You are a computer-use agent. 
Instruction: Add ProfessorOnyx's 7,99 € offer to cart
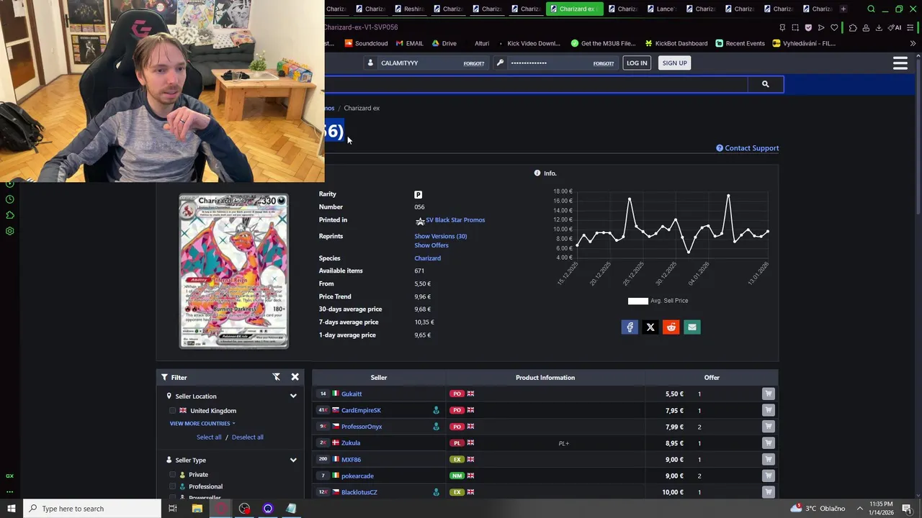click(769, 427)
